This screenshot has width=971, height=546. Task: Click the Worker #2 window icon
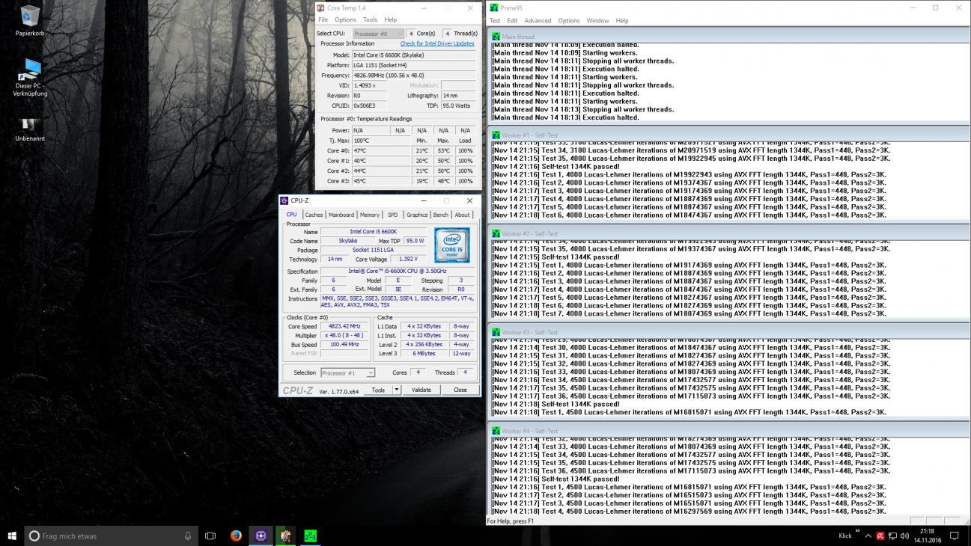coord(496,233)
